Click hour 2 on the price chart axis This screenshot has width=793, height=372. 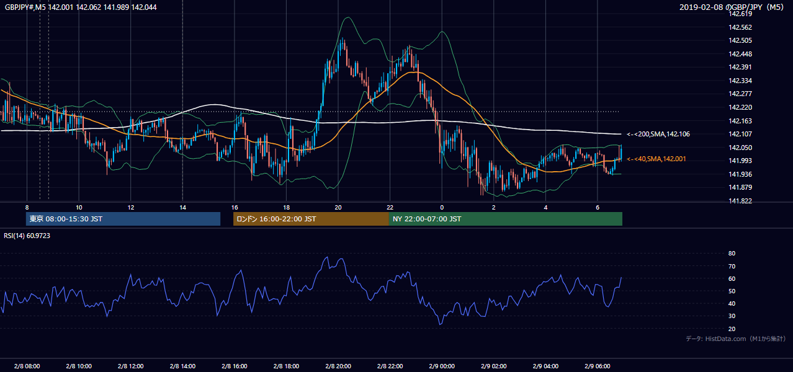click(494, 207)
